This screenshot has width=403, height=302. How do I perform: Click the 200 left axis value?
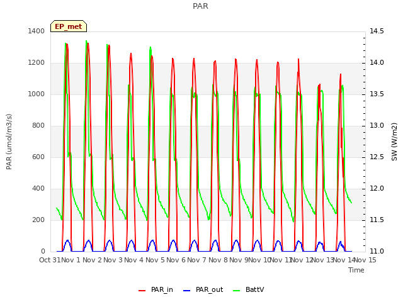[x=38, y=220]
